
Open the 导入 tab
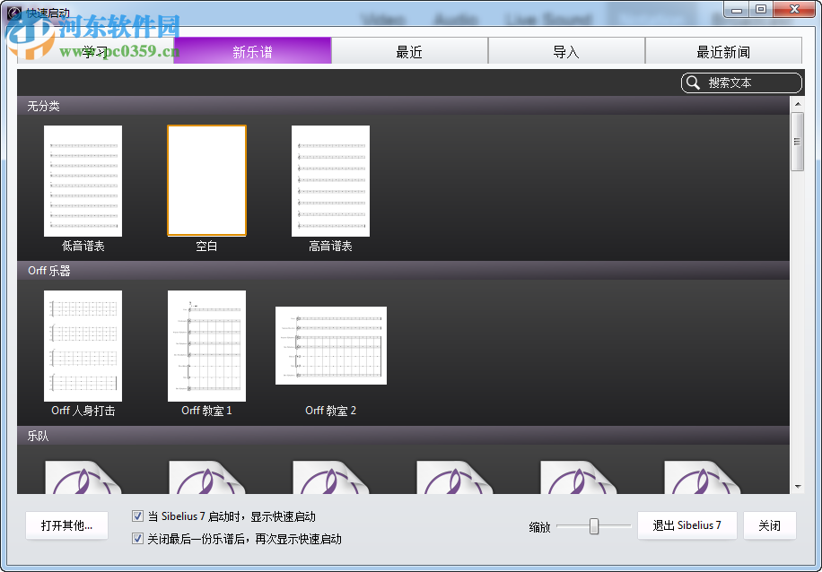[566, 51]
